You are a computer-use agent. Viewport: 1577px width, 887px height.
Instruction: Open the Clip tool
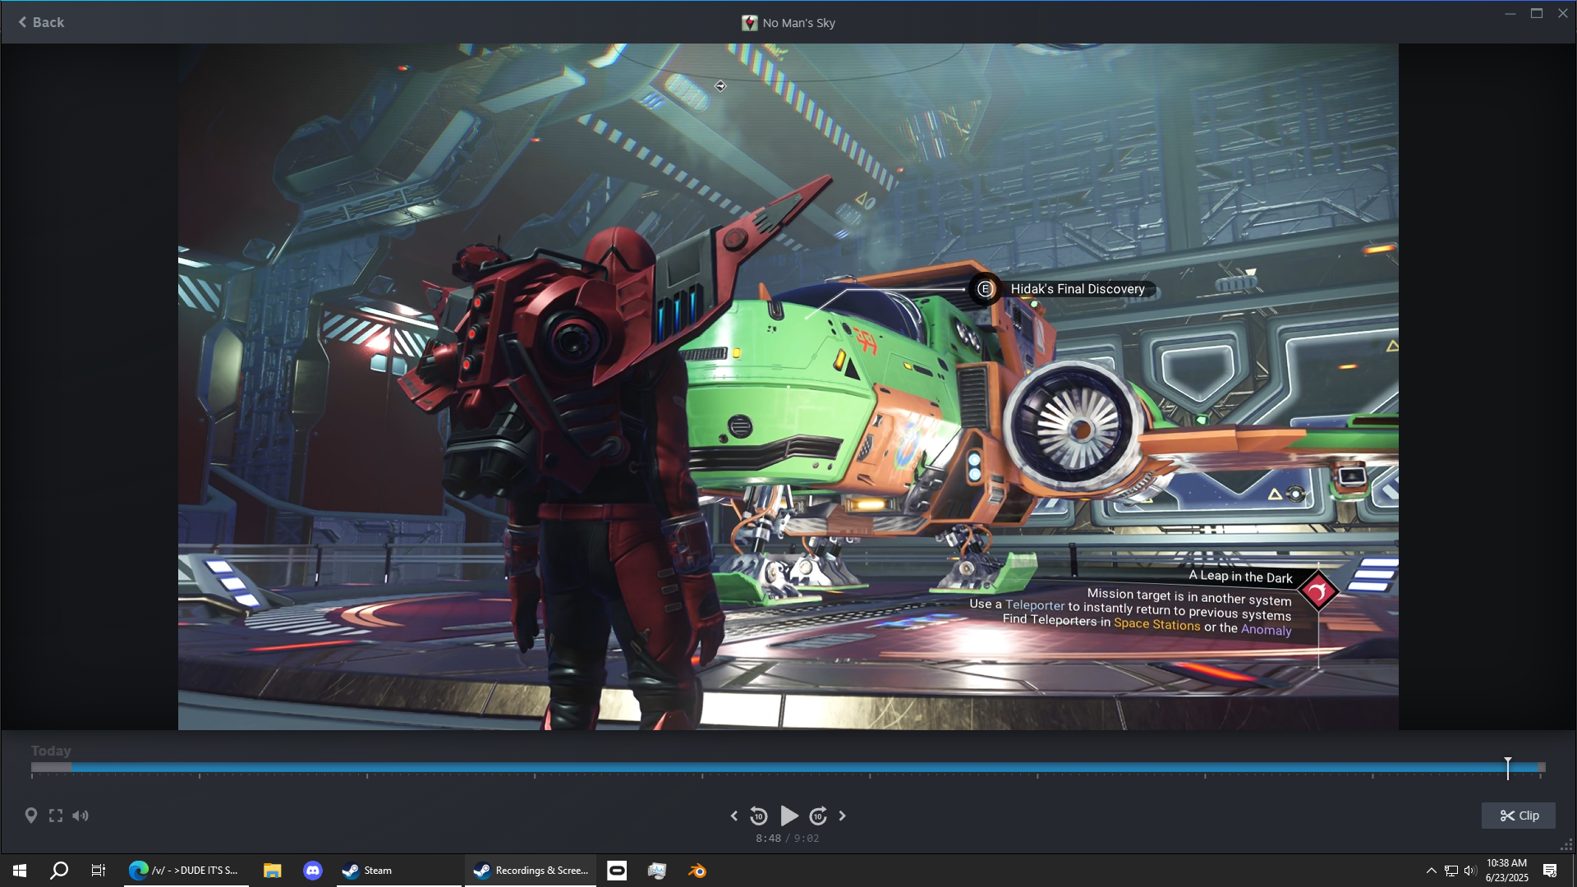pyautogui.click(x=1519, y=816)
